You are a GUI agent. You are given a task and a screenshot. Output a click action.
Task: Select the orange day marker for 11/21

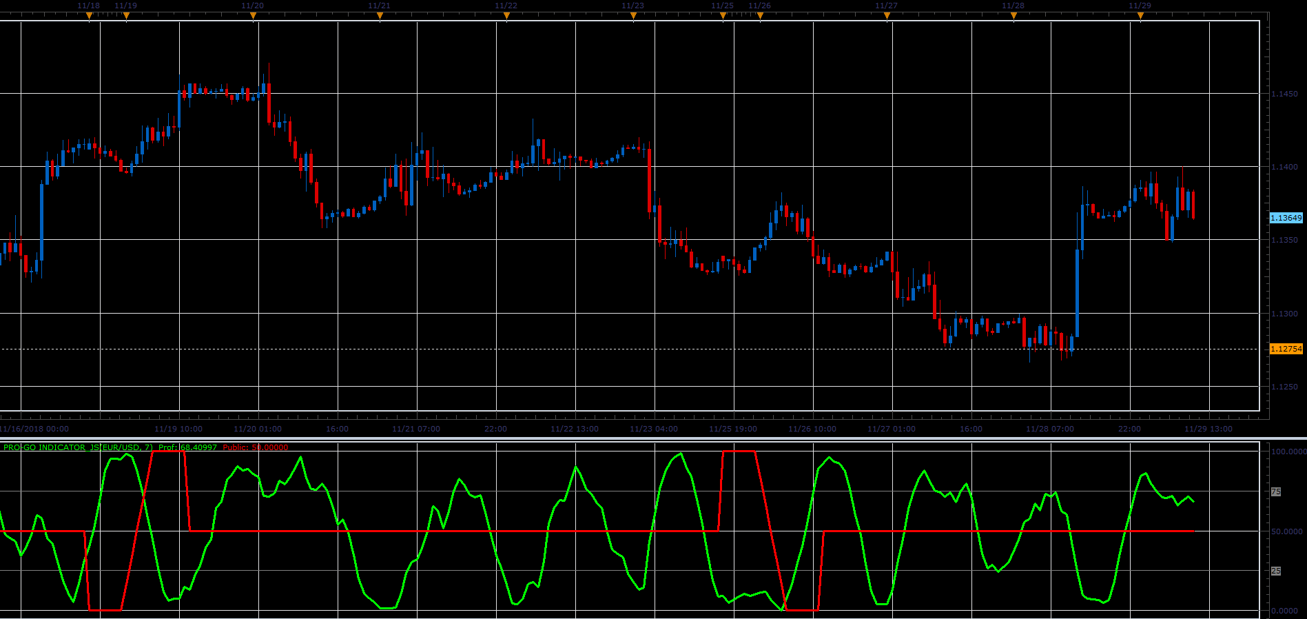pos(380,15)
